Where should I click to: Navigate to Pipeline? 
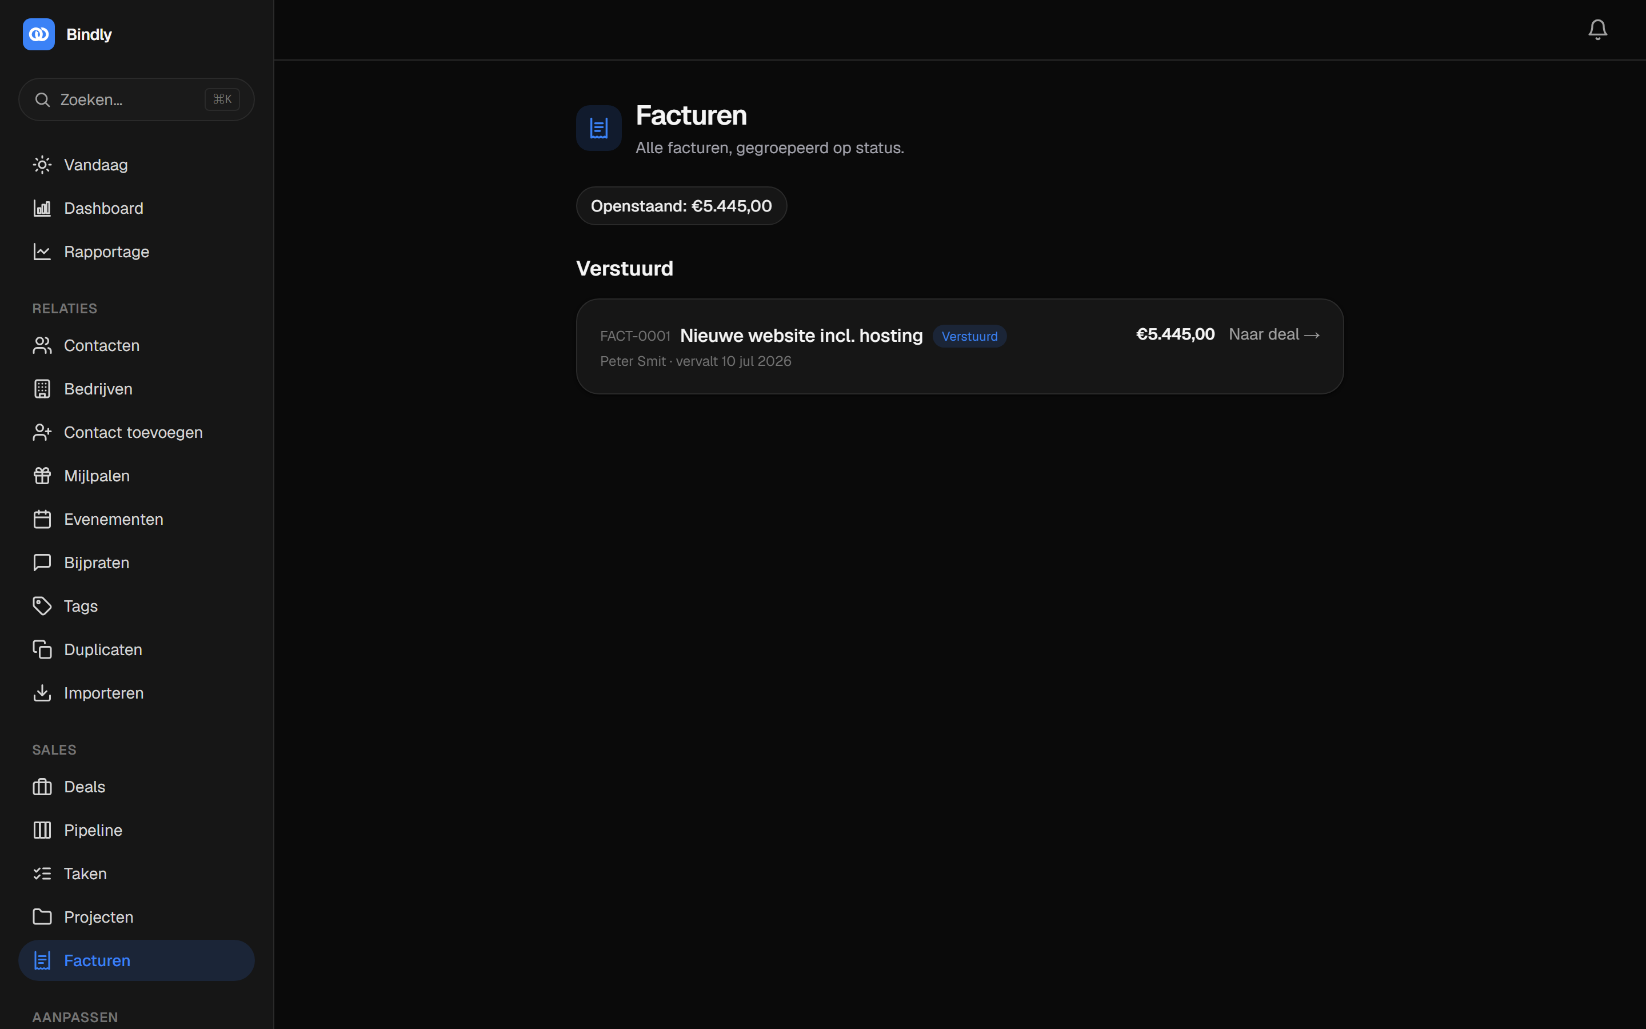pos(137,830)
